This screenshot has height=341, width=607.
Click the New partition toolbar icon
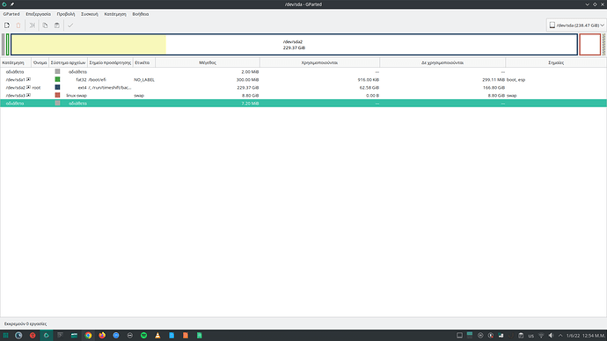7,25
